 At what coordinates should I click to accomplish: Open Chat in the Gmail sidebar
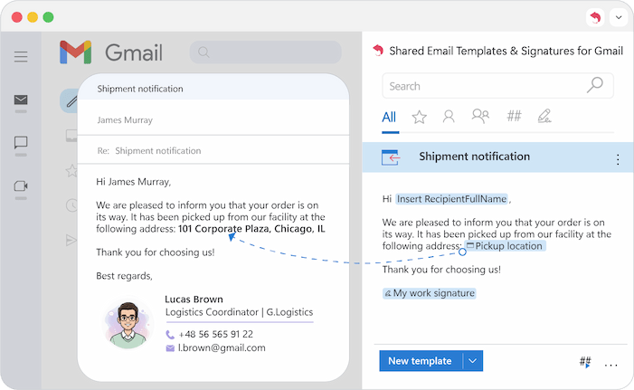pos(21,142)
